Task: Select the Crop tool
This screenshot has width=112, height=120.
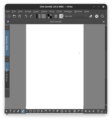Action: click(x=70, y=111)
